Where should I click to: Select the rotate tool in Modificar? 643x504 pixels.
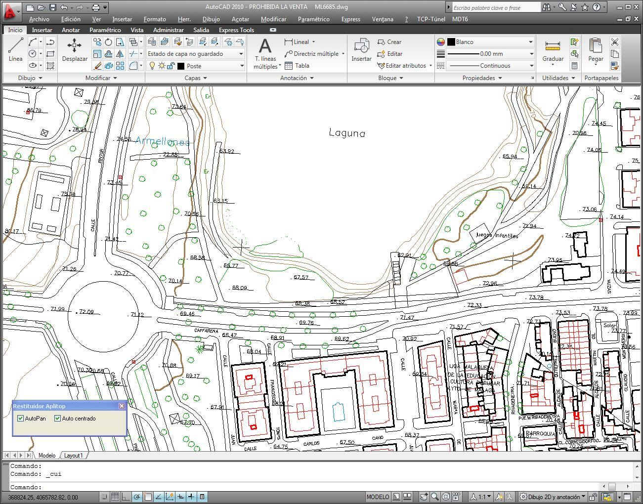(x=108, y=42)
